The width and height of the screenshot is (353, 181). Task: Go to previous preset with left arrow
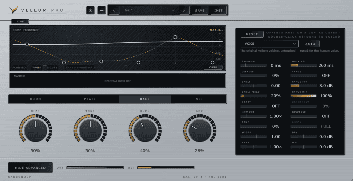tap(114, 10)
